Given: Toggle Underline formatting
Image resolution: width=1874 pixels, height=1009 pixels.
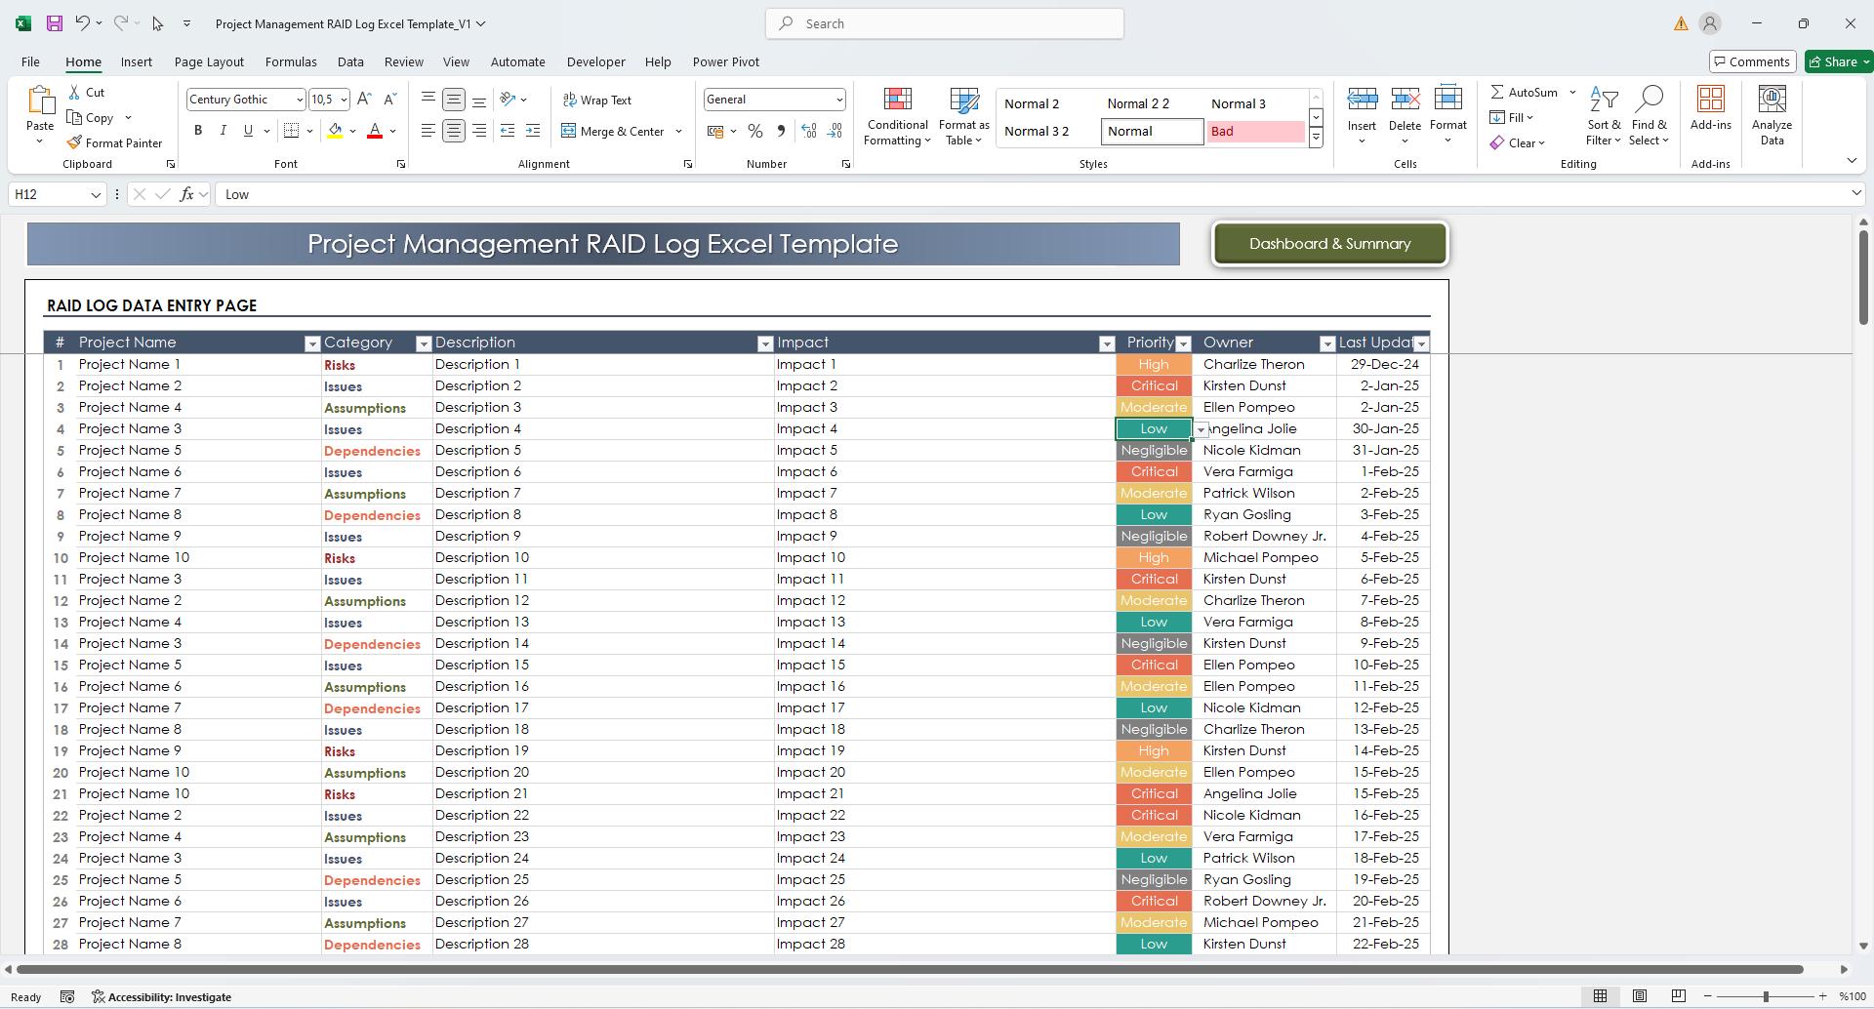Looking at the screenshot, I should pyautogui.click(x=248, y=131).
